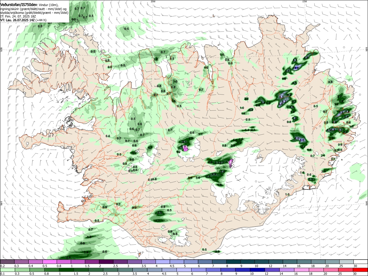Click the 0.1 label in the rain legend

(2, 274)
